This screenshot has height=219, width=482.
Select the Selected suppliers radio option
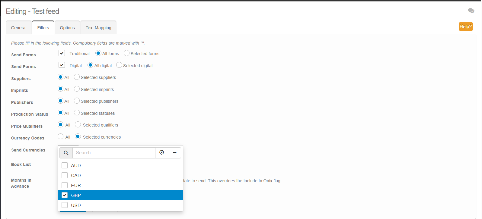tap(77, 77)
